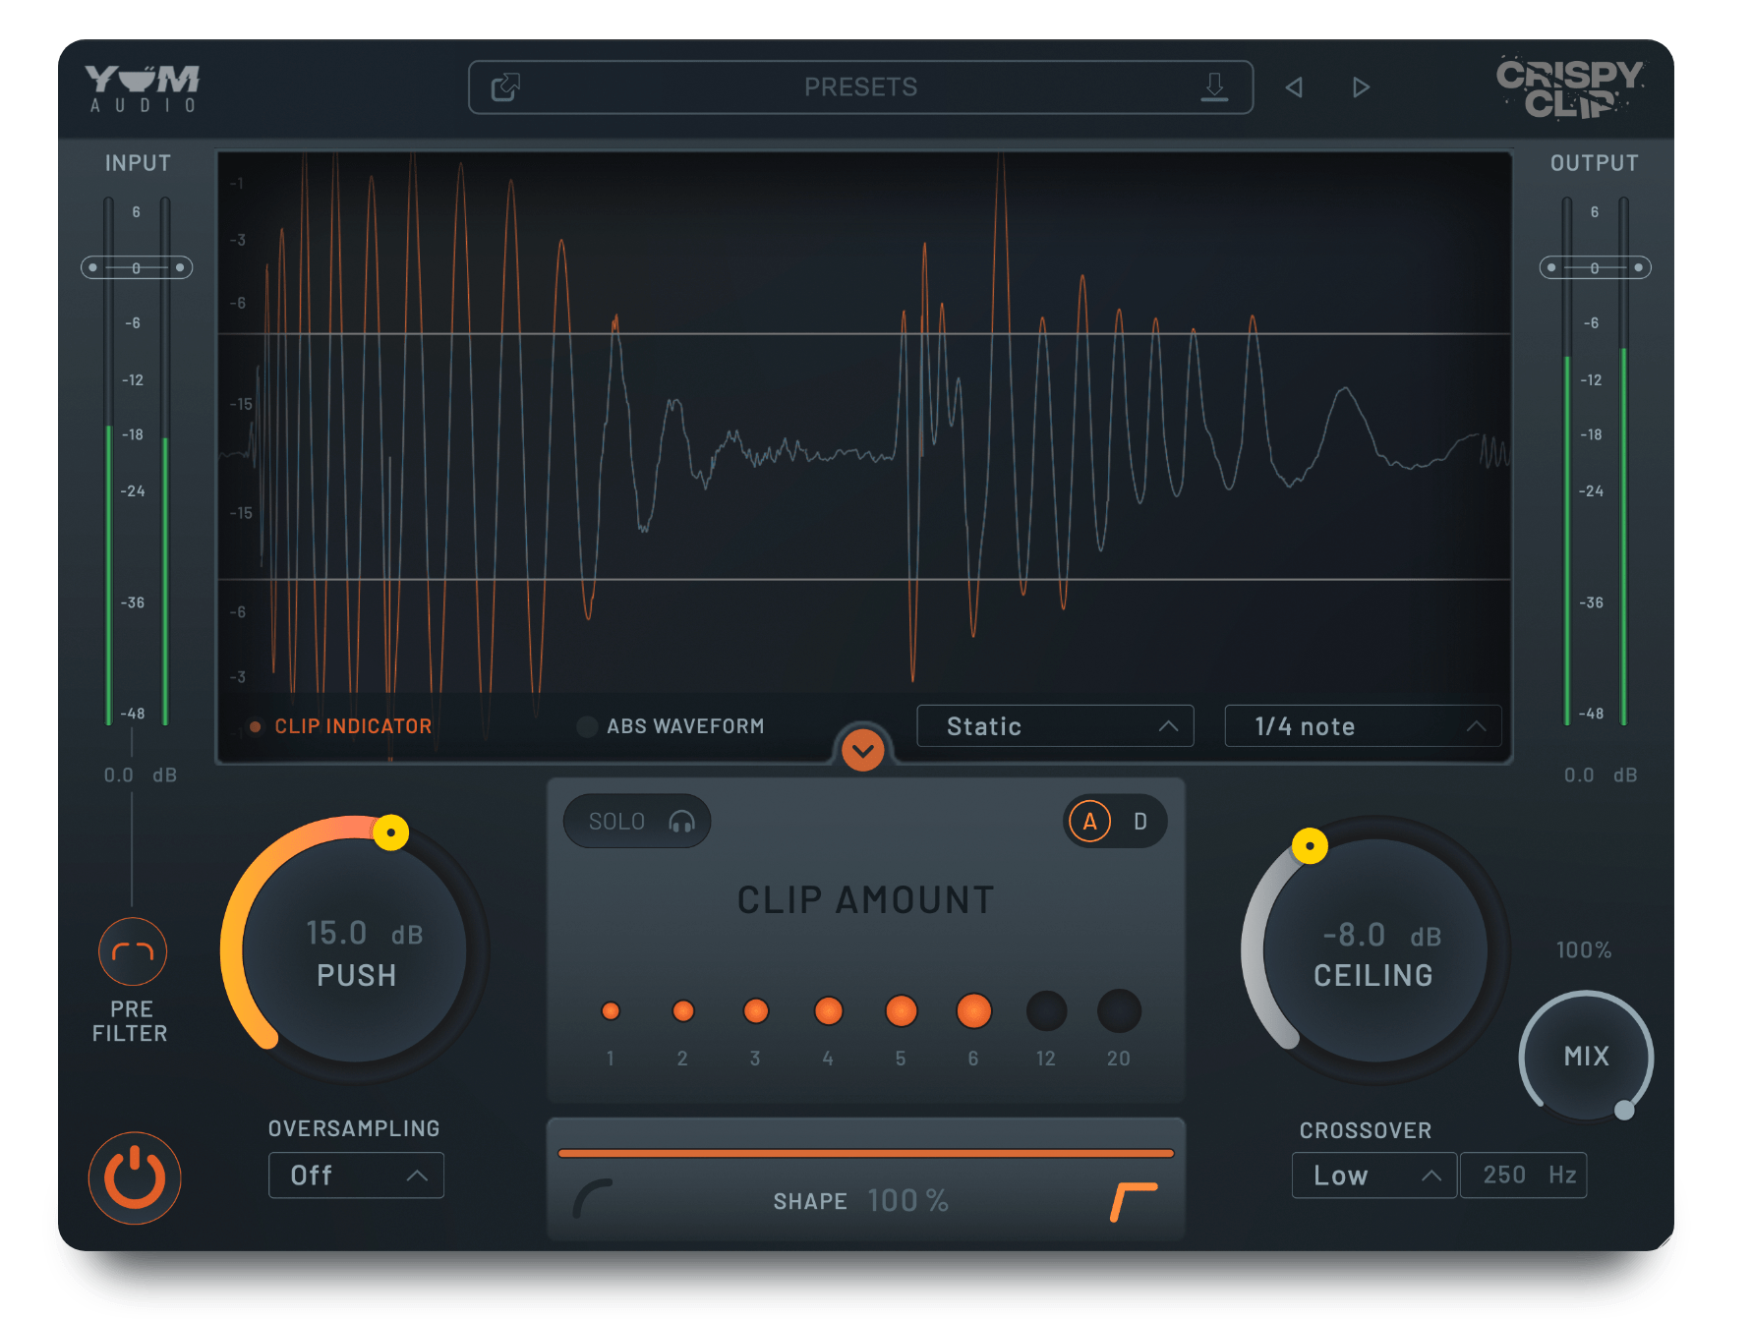The image size is (1752, 1319).
Task: Click the 15.0 dB Push value
Action: (x=365, y=933)
